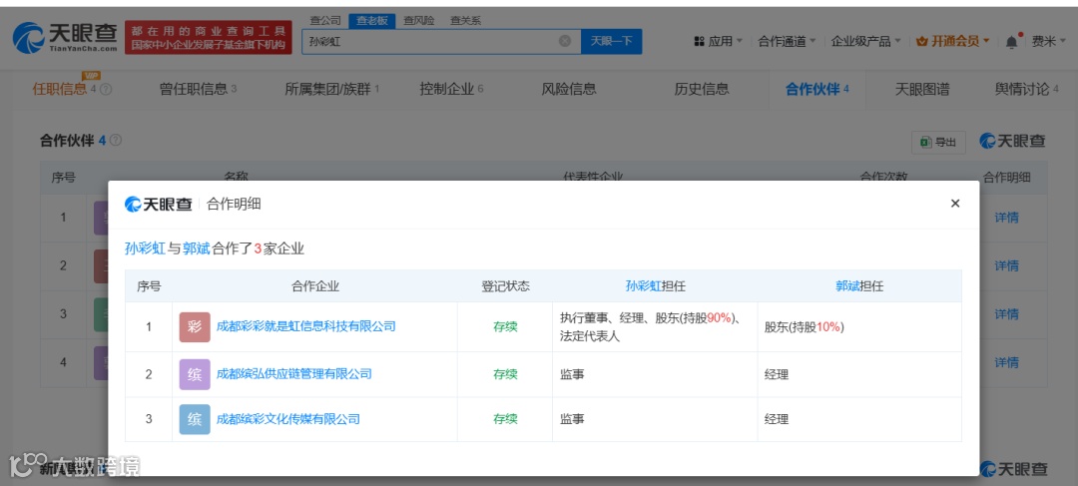Switch to 查关系 search tab
The height and width of the screenshot is (486, 1078).
tap(465, 21)
